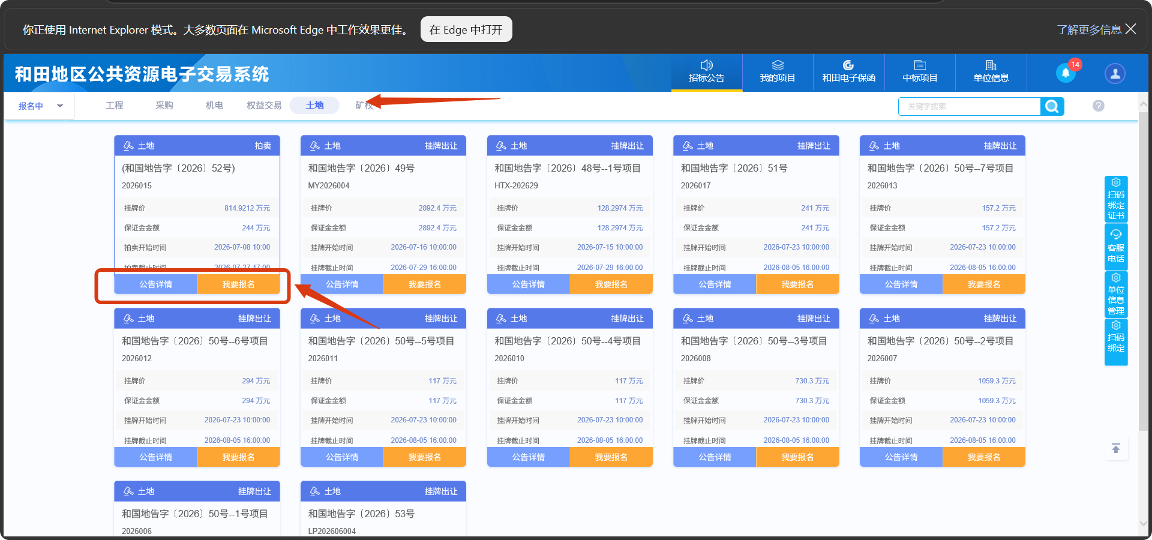Click the magnifier search button
The width and height of the screenshot is (1152, 540).
coord(1052,106)
